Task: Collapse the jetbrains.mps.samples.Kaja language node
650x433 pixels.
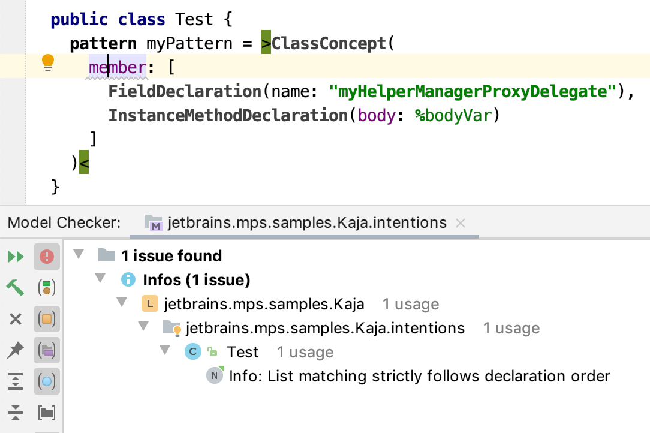Action: click(122, 303)
